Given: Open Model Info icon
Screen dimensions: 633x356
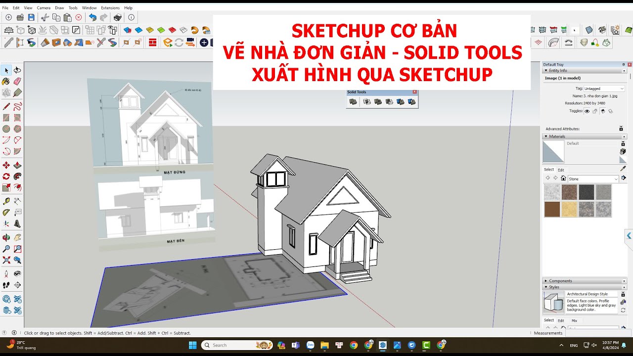Looking at the screenshot, I should click(131, 17).
